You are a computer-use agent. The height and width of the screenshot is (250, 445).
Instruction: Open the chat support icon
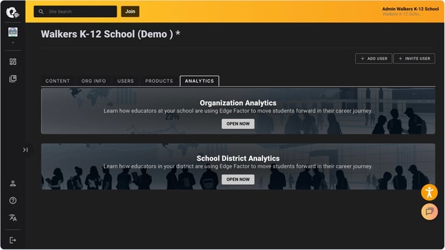click(429, 212)
